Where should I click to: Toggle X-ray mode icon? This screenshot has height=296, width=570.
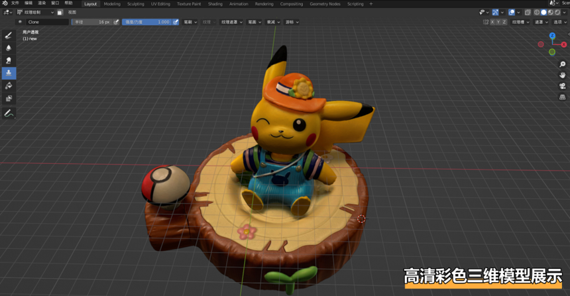[x=528, y=13]
